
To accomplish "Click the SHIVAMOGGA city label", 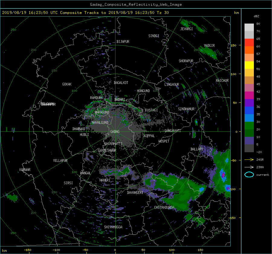I will (113, 227).
